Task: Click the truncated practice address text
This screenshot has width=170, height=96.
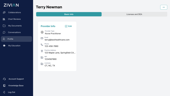Action: pyautogui.click(x=60, y=53)
